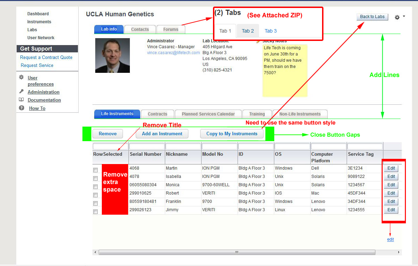Check the row checkbox for serial 4068
The height and width of the screenshot is (266, 418).
click(95, 170)
